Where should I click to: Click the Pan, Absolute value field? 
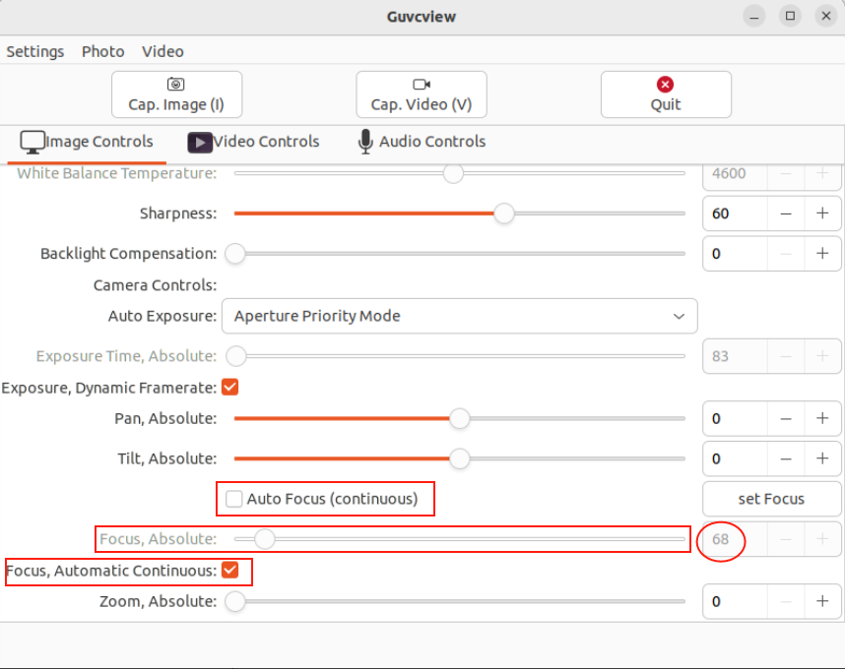point(735,418)
